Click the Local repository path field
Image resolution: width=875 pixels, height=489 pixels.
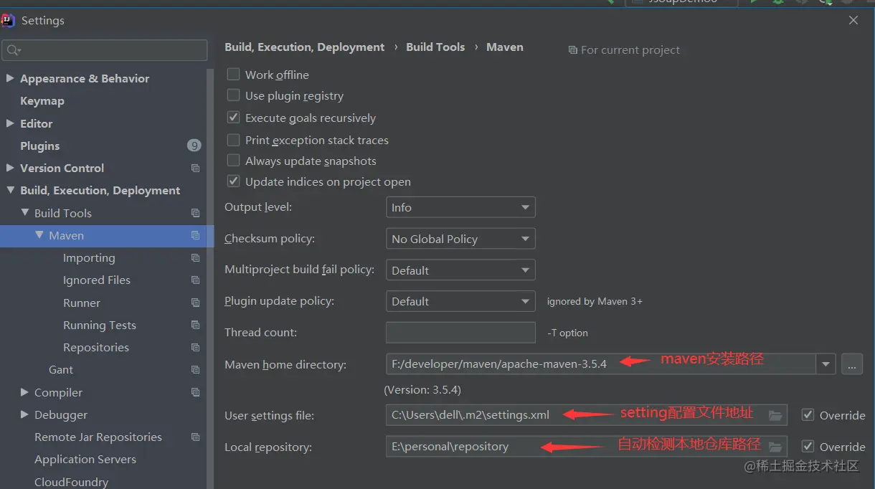tap(586, 446)
